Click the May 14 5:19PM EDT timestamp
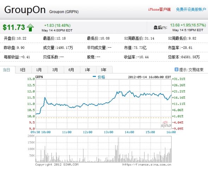 click(188, 30)
